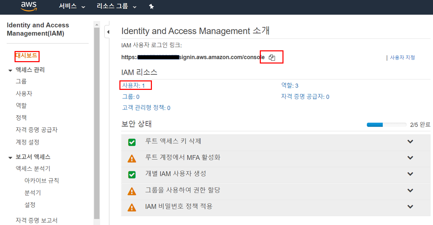The height and width of the screenshot is (225, 433).
Task: Open 사용자 in the sidebar
Action: [x=24, y=94]
